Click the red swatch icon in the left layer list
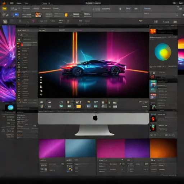This screenshot has height=184, width=184. coord(22,45)
